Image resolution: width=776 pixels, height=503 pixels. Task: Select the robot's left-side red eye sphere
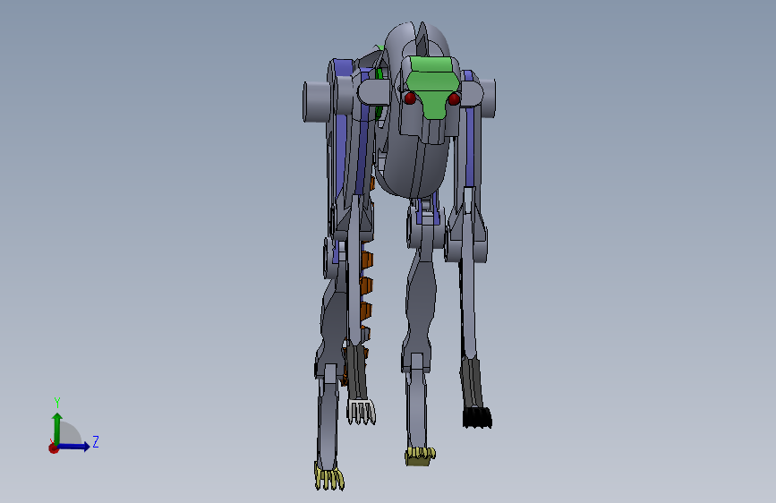point(410,98)
